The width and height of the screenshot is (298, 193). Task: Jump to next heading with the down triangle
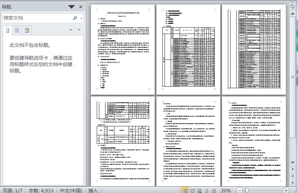79,29
